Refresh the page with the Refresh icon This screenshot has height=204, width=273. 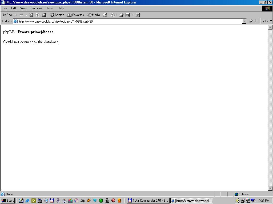tap(38, 15)
